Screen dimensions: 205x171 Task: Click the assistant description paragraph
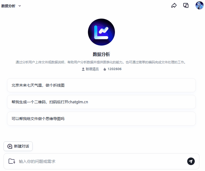pos(101,62)
